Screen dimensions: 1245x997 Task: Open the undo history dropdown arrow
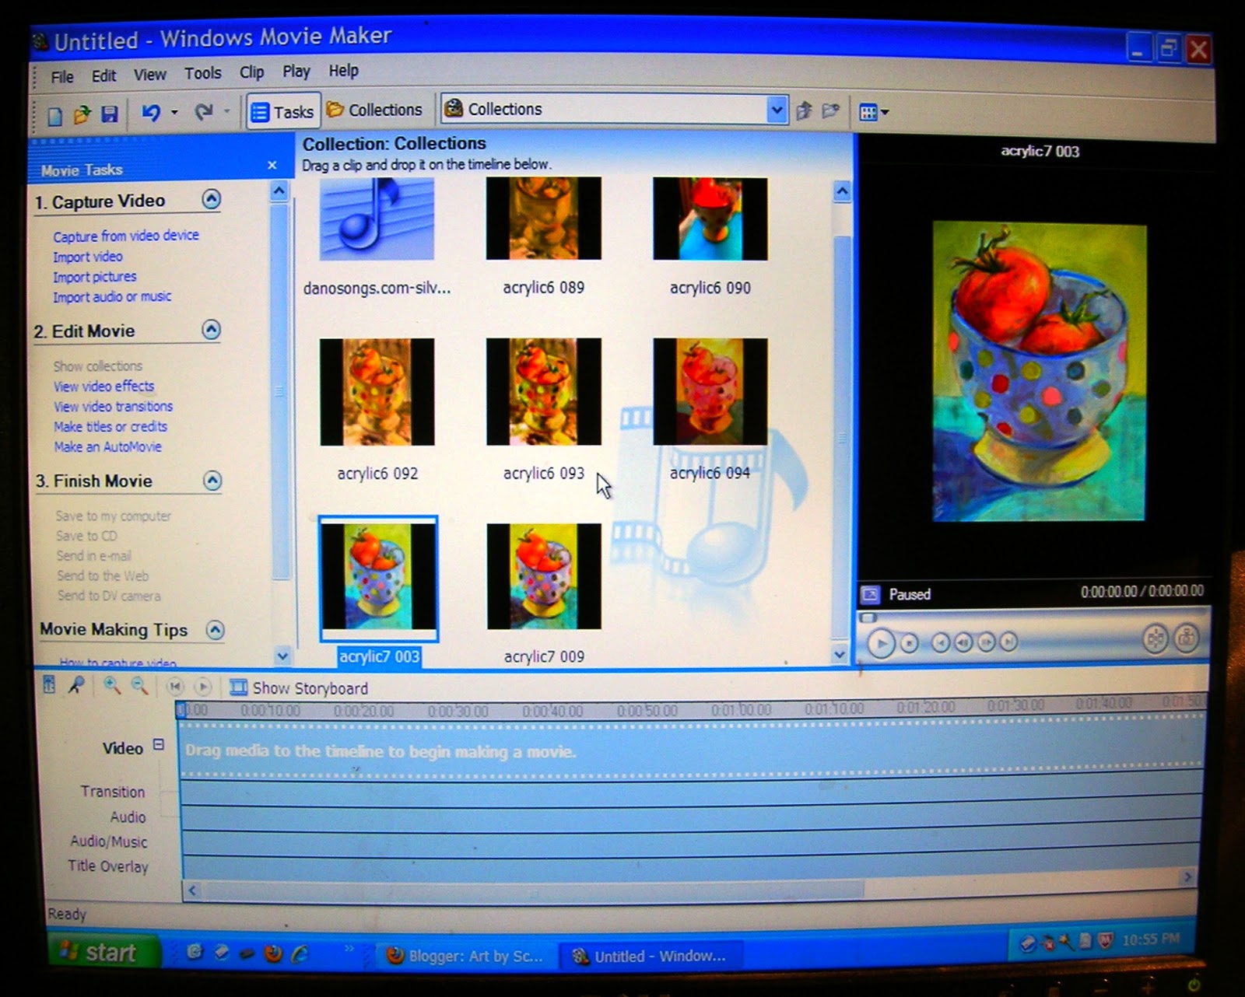[174, 113]
